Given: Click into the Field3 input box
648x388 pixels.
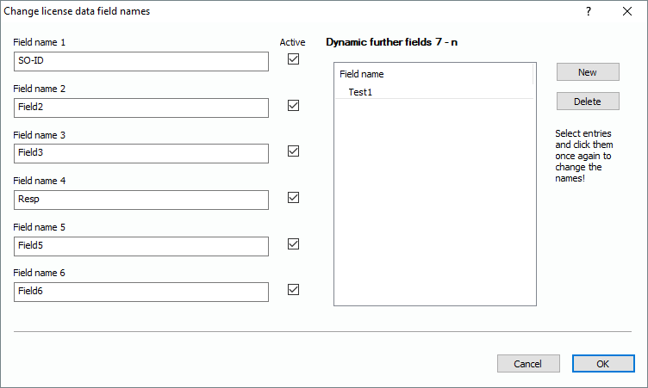Looking at the screenshot, I should tap(141, 153).
